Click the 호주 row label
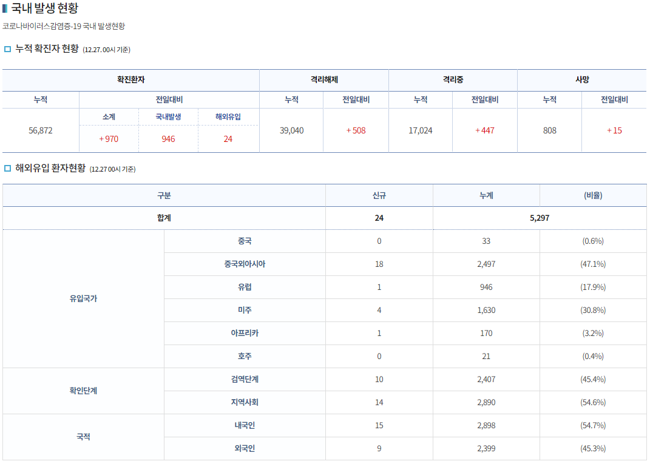The height and width of the screenshot is (464, 650). (245, 356)
